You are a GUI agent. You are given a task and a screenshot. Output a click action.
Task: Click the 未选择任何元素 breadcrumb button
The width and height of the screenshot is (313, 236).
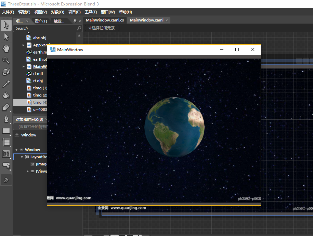102,28
